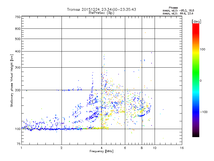Click the x-axis tick label "16"
This screenshot has width=214, height=161.
click(x=182, y=148)
